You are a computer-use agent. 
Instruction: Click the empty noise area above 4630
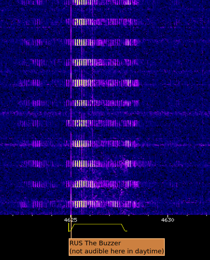(x=168, y=116)
